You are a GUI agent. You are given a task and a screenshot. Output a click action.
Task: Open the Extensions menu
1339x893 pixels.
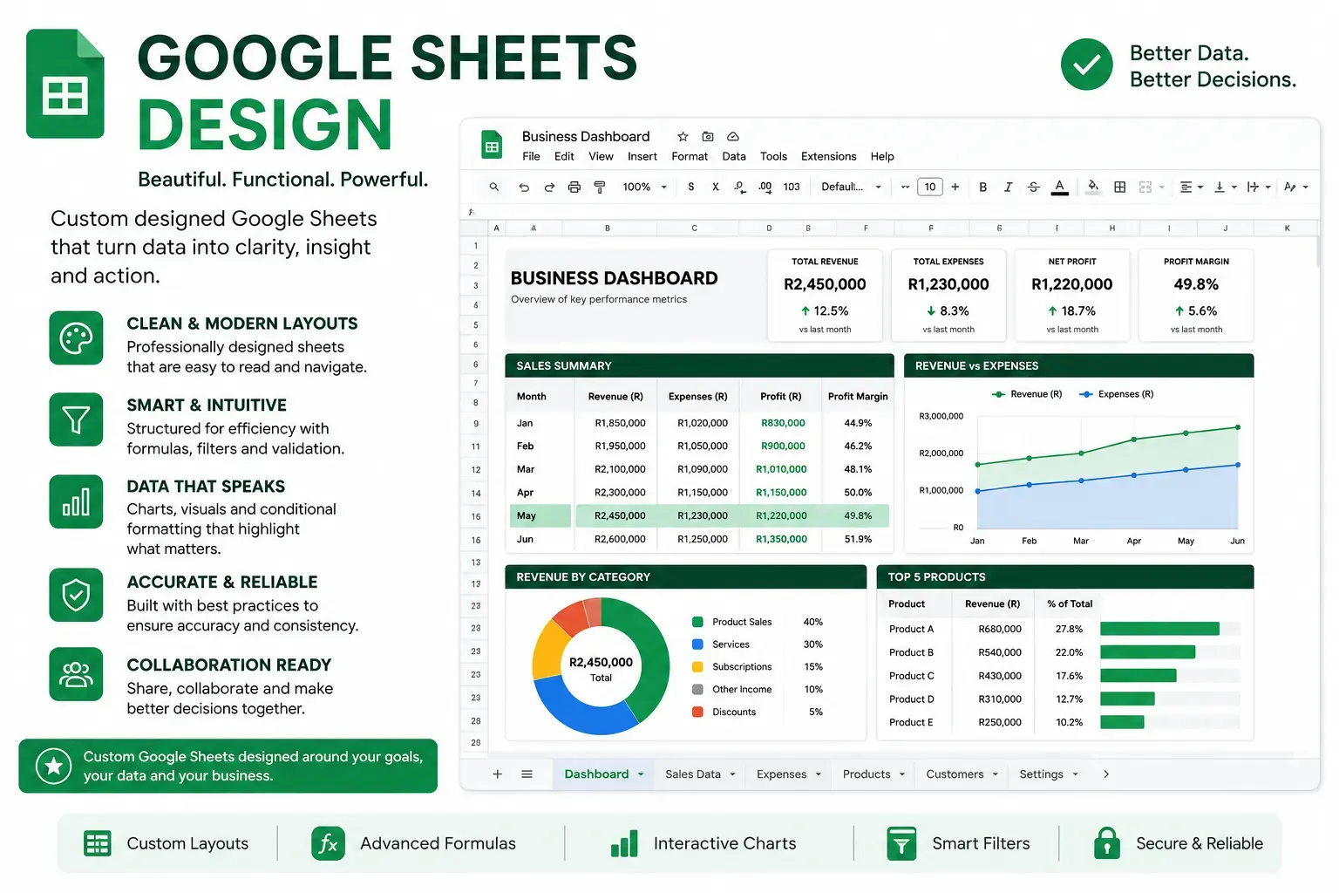[828, 157]
